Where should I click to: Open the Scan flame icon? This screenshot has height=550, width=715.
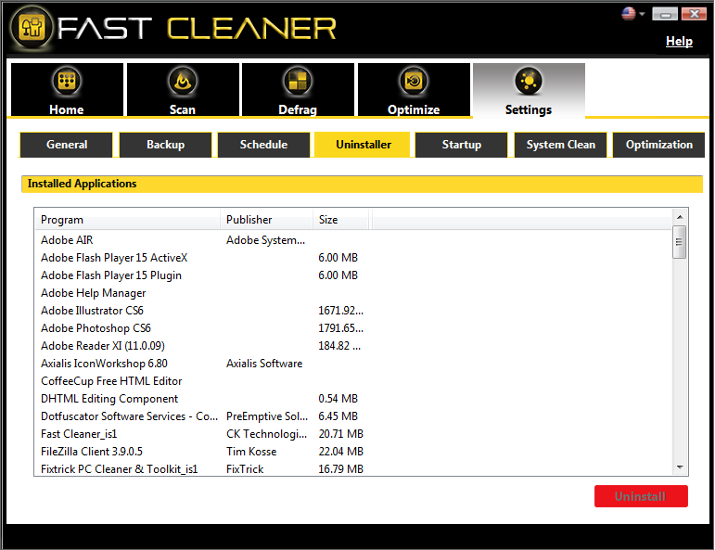coord(183,82)
